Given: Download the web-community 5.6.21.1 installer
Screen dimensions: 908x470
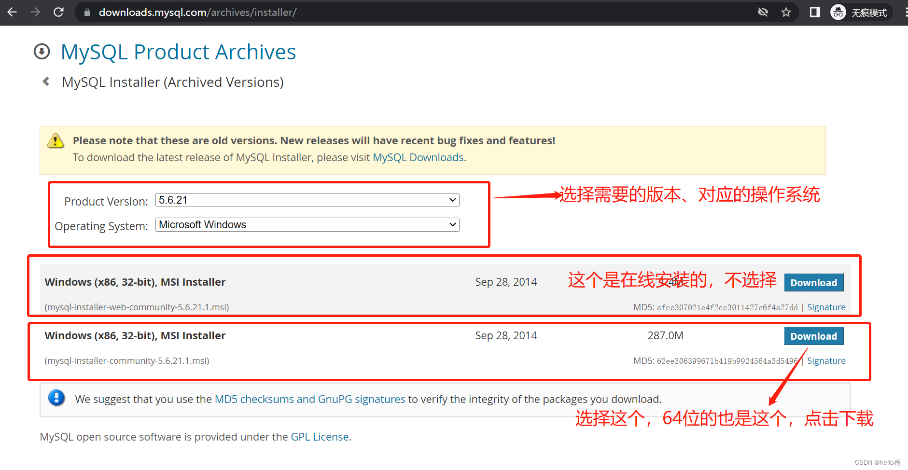Looking at the screenshot, I should [813, 283].
